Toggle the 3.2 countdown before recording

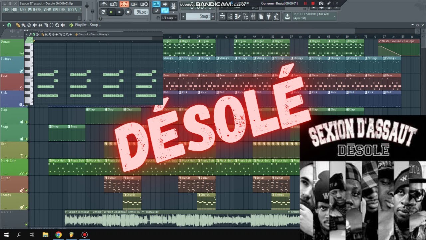[124, 4]
